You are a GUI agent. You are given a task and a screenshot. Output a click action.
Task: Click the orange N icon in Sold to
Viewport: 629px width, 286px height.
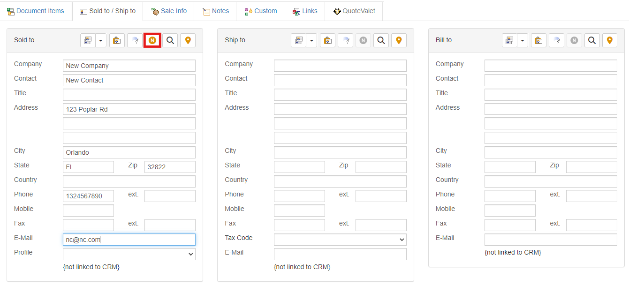pos(152,41)
